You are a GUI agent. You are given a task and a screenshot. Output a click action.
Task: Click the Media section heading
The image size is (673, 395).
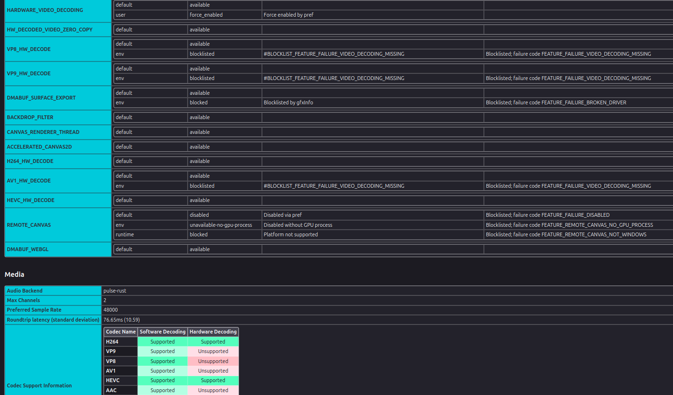tap(14, 274)
